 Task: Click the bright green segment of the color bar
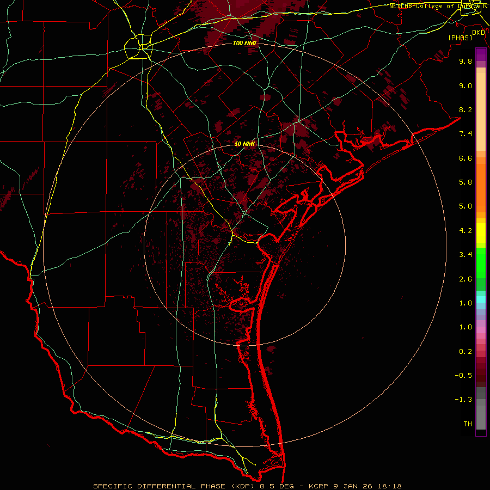point(481,262)
